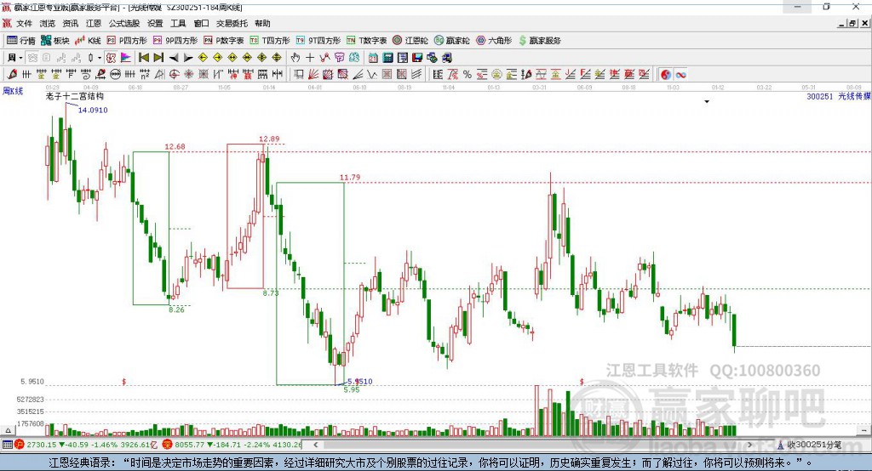Open the P四方形 tool
872x471 pixels.
tap(127, 41)
